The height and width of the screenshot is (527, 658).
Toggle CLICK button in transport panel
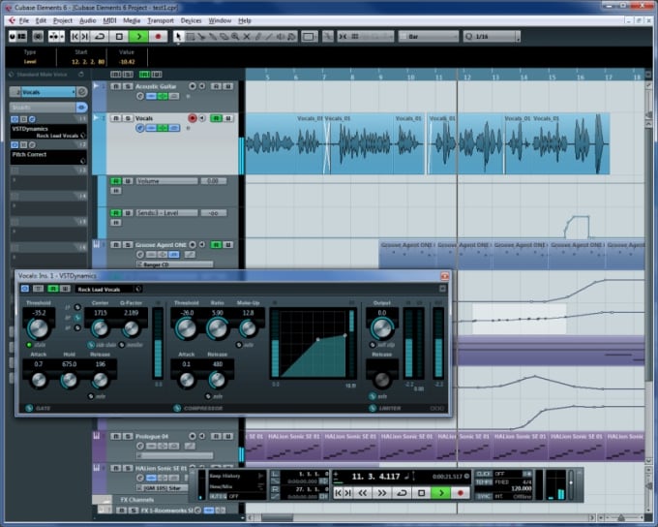click(483, 474)
